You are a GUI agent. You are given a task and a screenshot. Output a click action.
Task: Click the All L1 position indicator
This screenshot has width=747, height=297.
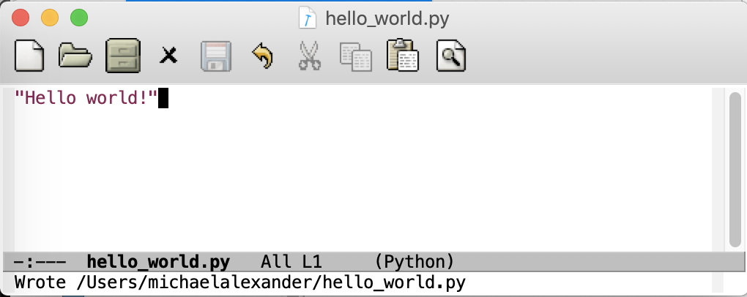(291, 262)
